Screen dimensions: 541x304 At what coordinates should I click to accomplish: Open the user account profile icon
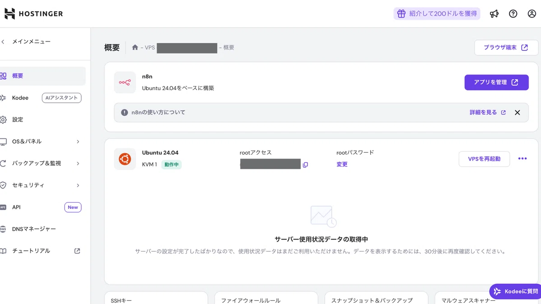click(x=532, y=14)
